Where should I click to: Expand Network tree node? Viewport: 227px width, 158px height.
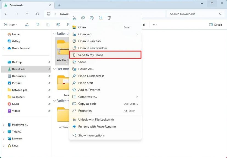coord(4,139)
